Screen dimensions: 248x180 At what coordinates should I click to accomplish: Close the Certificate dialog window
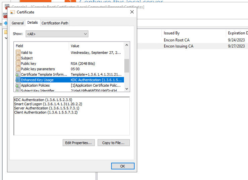pos(132,12)
